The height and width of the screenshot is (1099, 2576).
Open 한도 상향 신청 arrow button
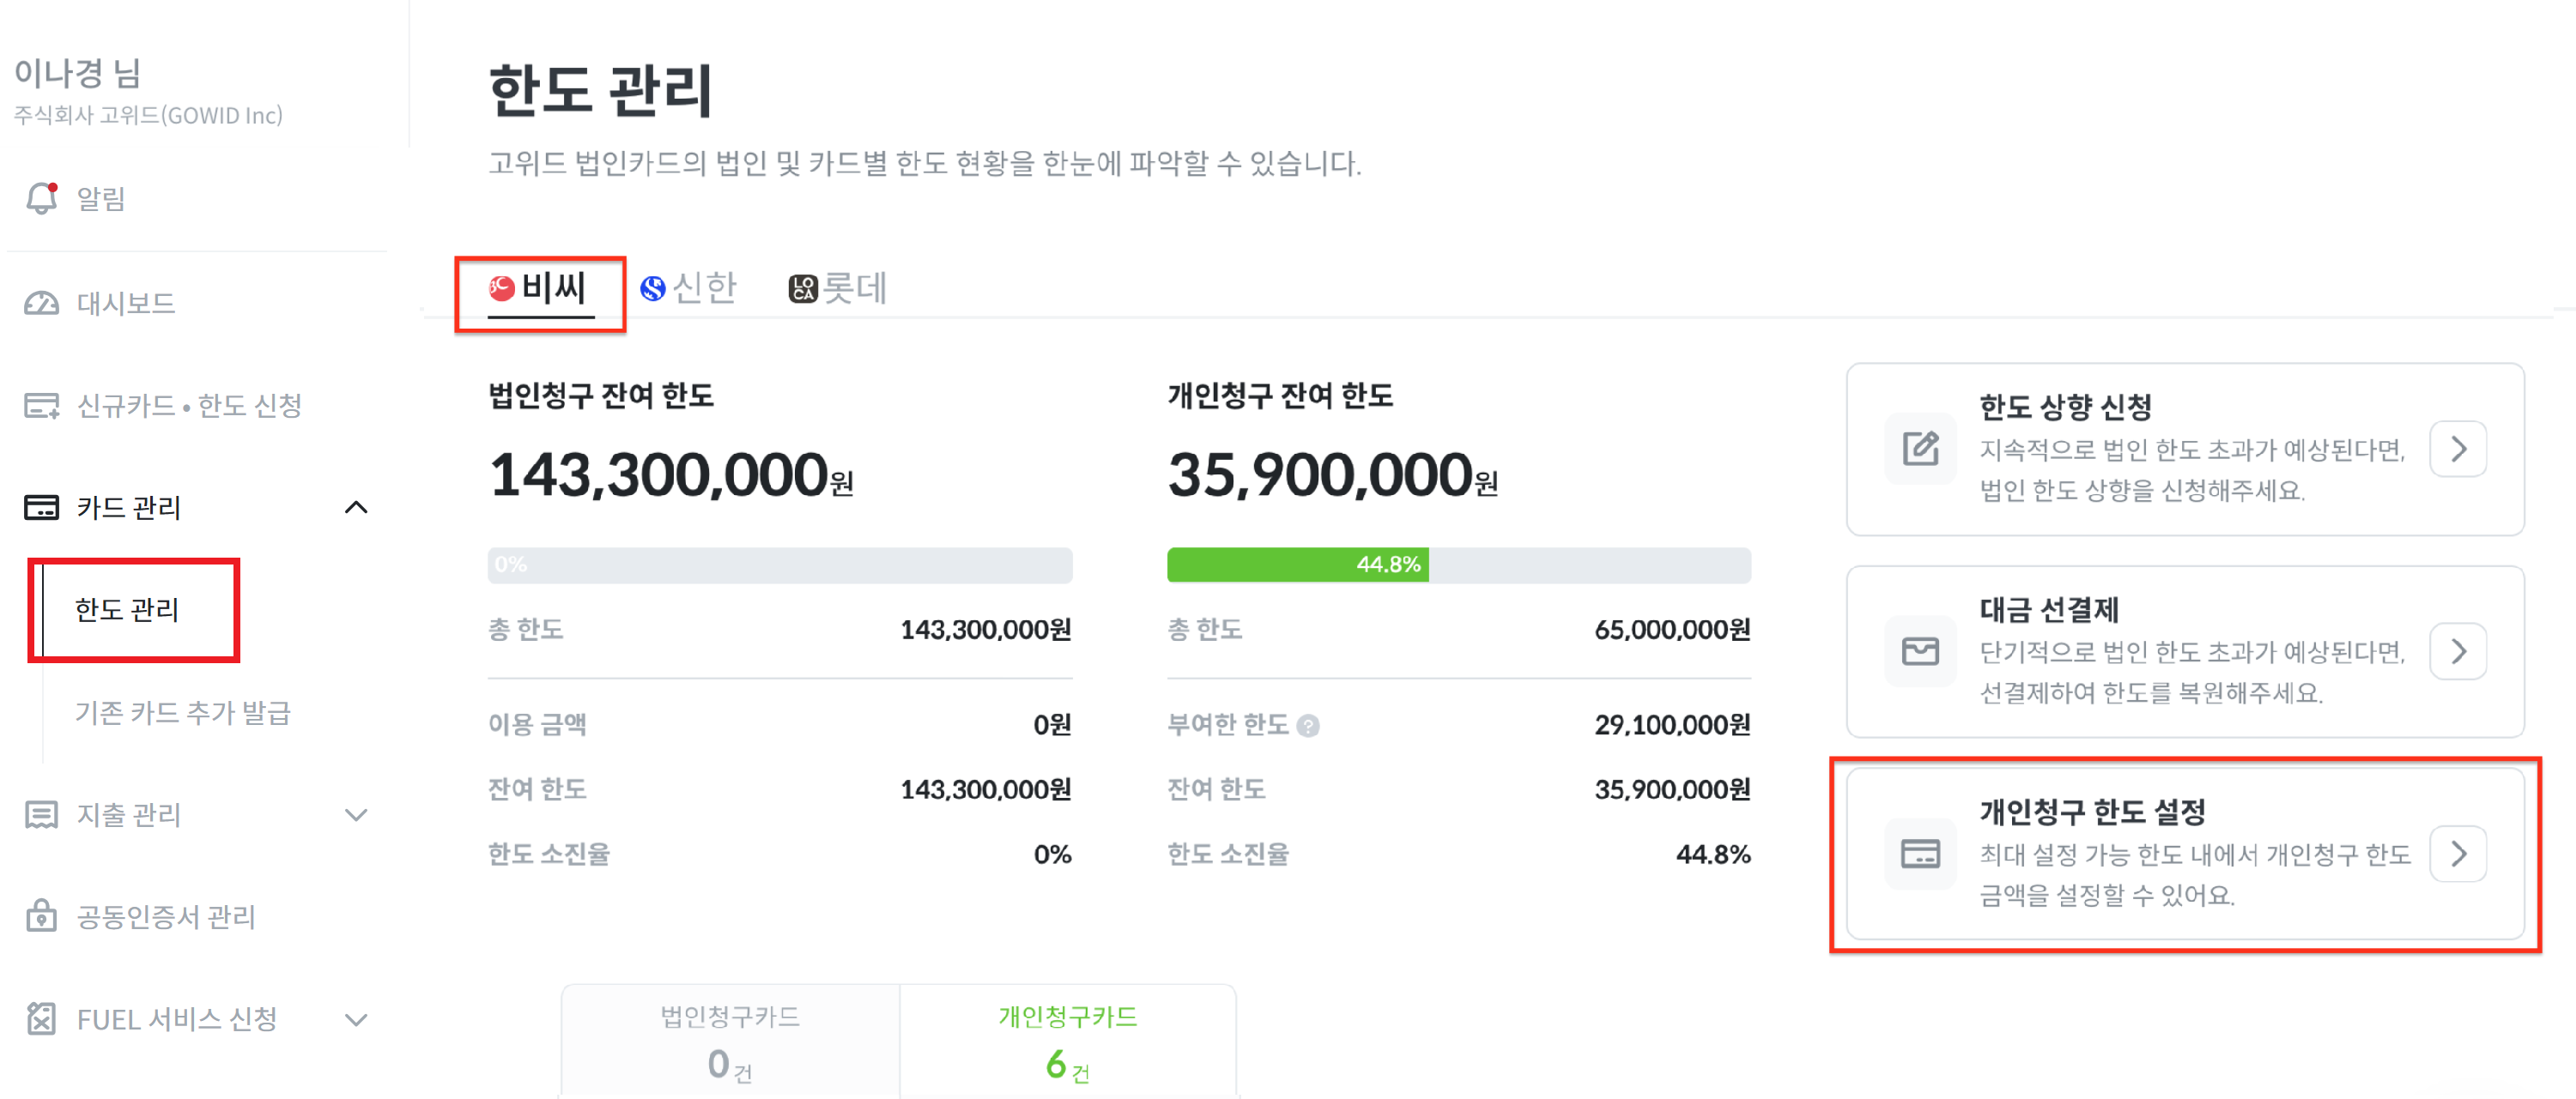2458,450
